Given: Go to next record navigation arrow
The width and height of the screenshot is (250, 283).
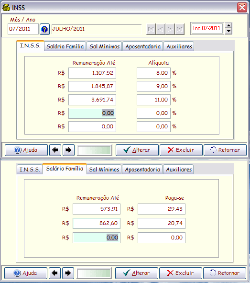Looking at the screenshot, I should (x=170, y=29).
